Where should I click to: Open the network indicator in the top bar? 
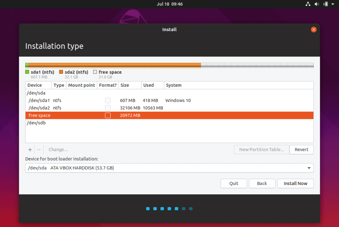308,4
